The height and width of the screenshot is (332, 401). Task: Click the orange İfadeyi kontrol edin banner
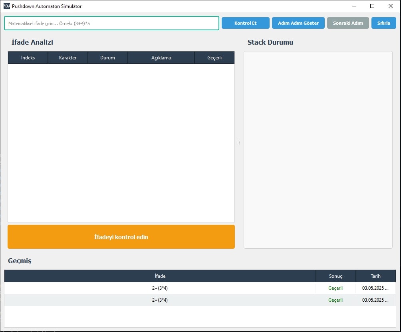coord(121,237)
